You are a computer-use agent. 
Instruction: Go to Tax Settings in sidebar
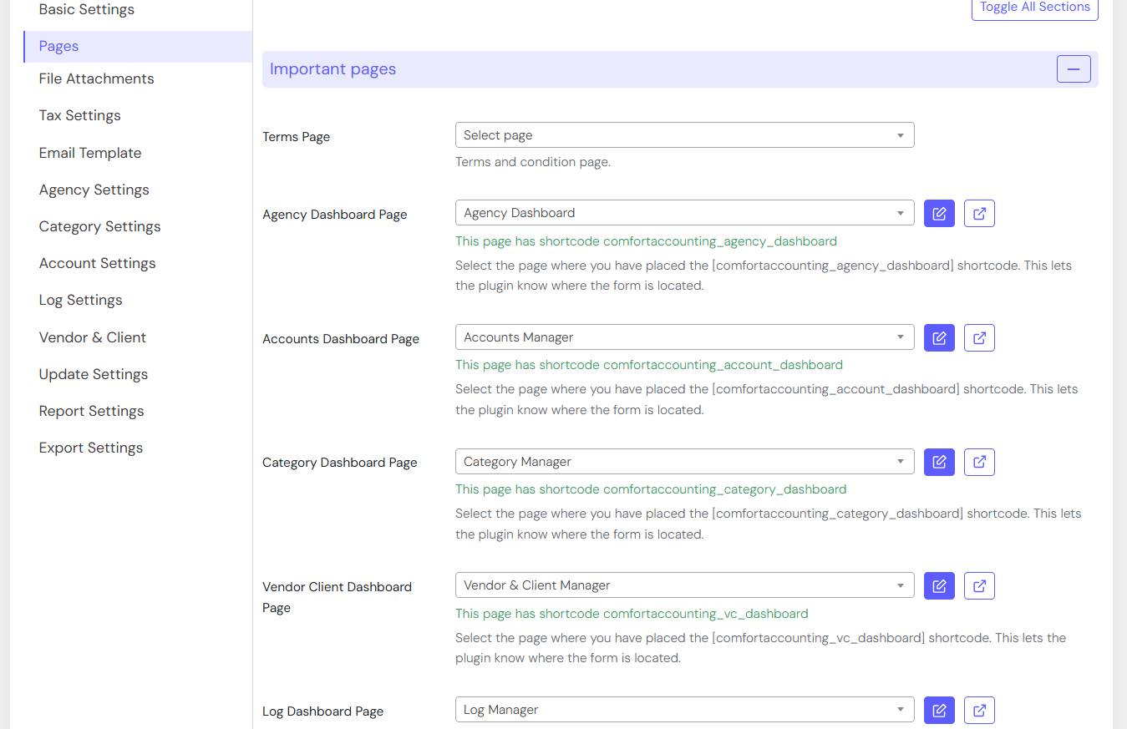[x=80, y=115]
